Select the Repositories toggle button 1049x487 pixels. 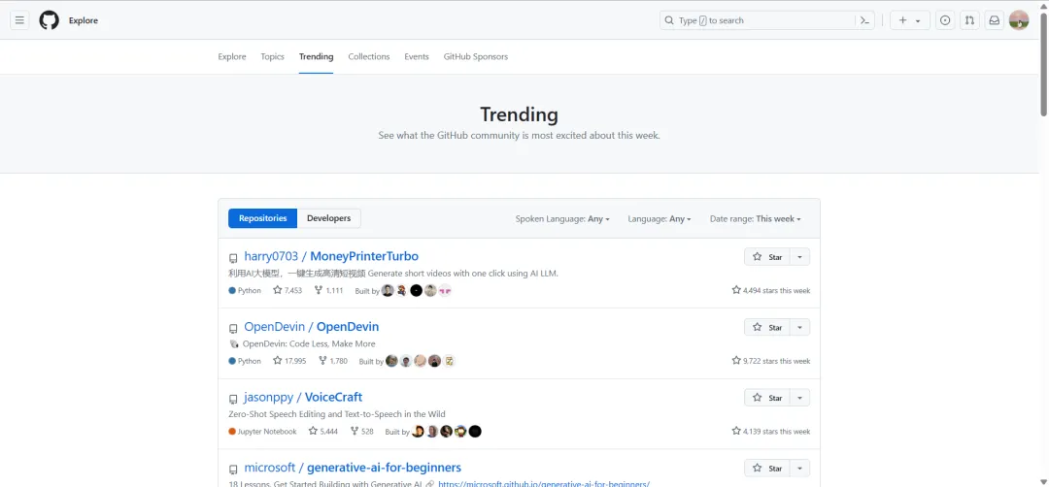pos(263,218)
